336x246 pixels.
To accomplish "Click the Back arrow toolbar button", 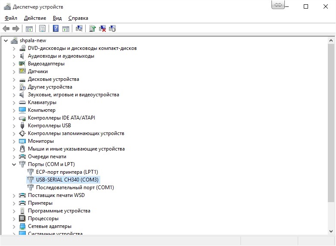I will tap(6, 28).
